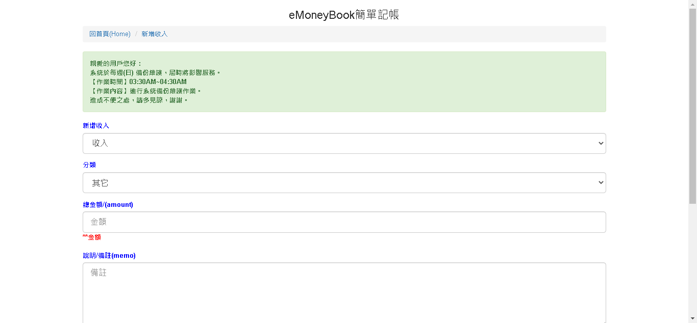697x323 pixels.
Task: Click the chevron arrow of 其它 select
Action: pos(601,182)
